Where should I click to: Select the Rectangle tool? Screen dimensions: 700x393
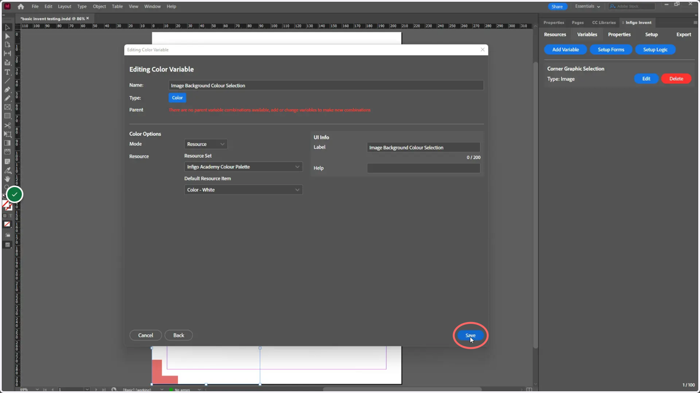(8, 116)
